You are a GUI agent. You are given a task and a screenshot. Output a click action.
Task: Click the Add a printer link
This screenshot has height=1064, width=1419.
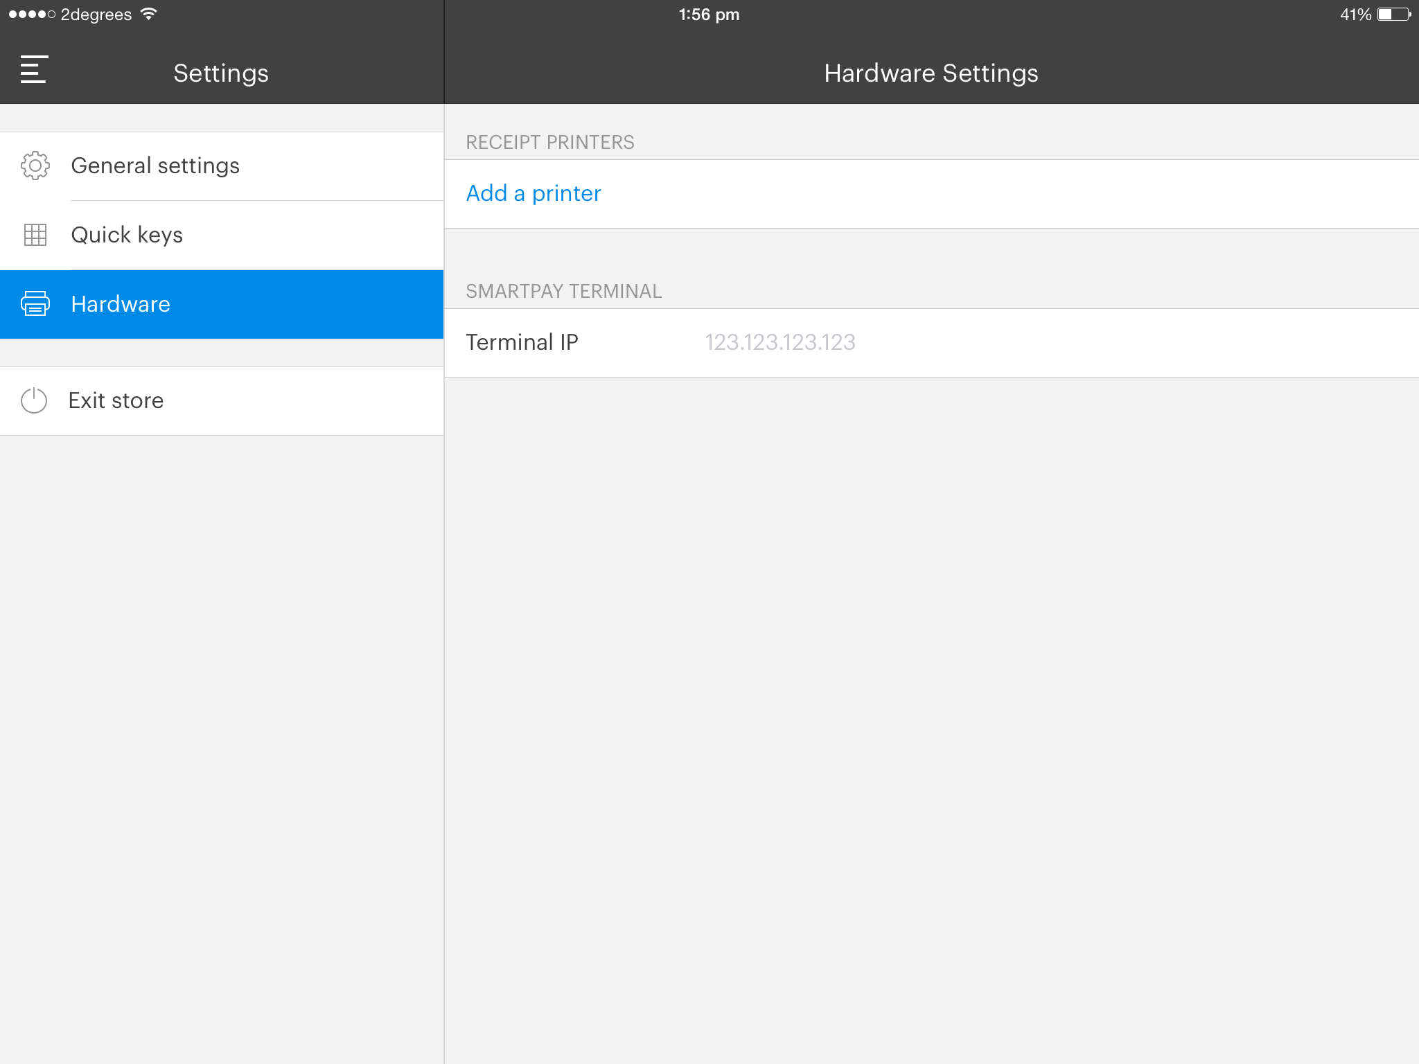tap(534, 193)
